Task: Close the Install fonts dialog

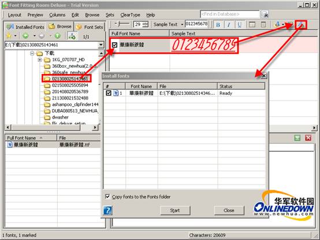Action: click(x=264, y=76)
